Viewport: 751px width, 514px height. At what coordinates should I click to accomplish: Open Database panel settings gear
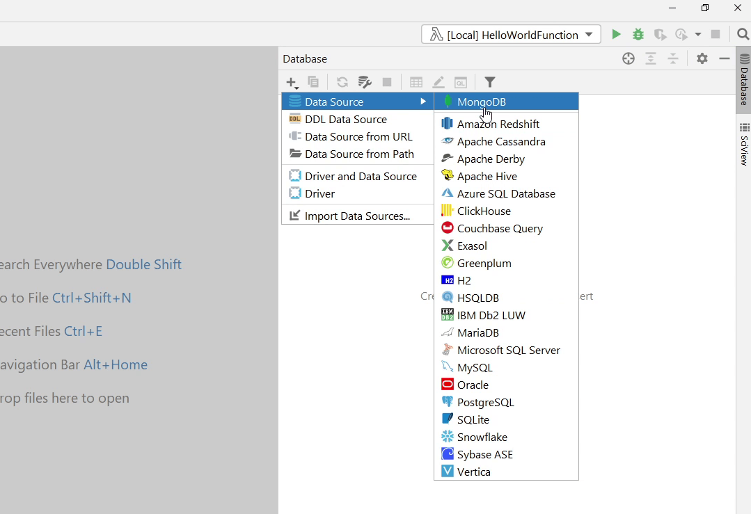[702, 58]
